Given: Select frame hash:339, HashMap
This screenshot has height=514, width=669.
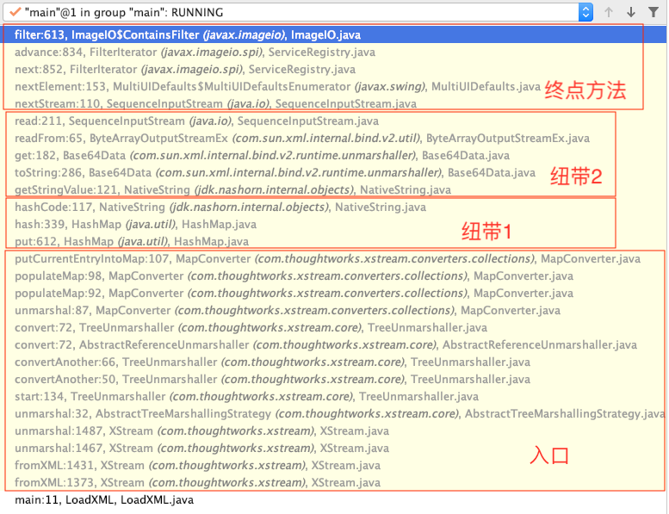Looking at the screenshot, I should (334, 224).
